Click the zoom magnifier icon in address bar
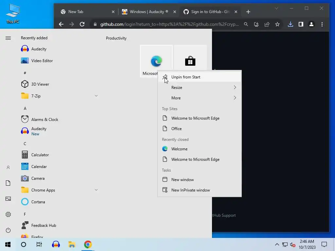 click(x=246, y=24)
